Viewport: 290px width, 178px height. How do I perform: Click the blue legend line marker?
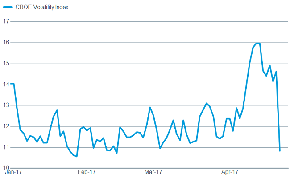click(8, 7)
